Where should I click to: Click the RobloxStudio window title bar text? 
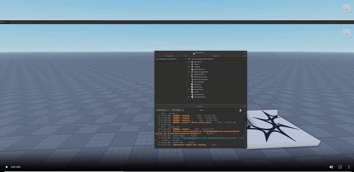coord(199,53)
